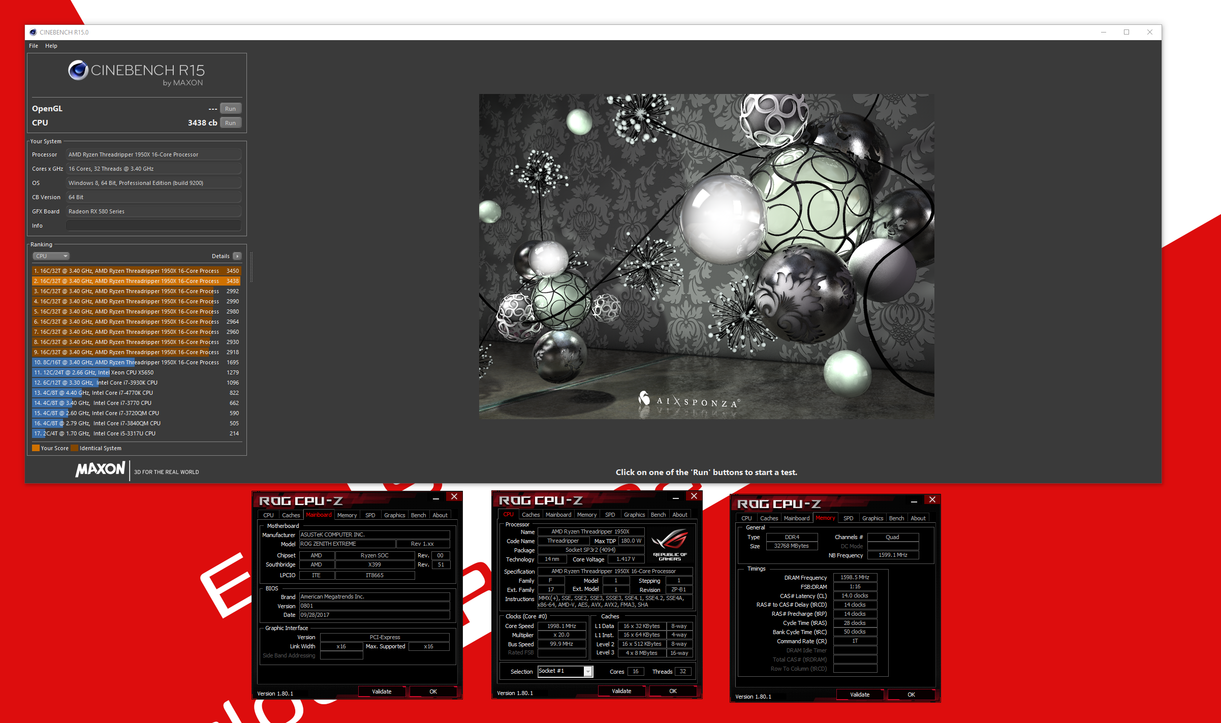Open Memory tab in Mainboard CPU-Z window
This screenshot has width=1221, height=723.
coord(347,515)
